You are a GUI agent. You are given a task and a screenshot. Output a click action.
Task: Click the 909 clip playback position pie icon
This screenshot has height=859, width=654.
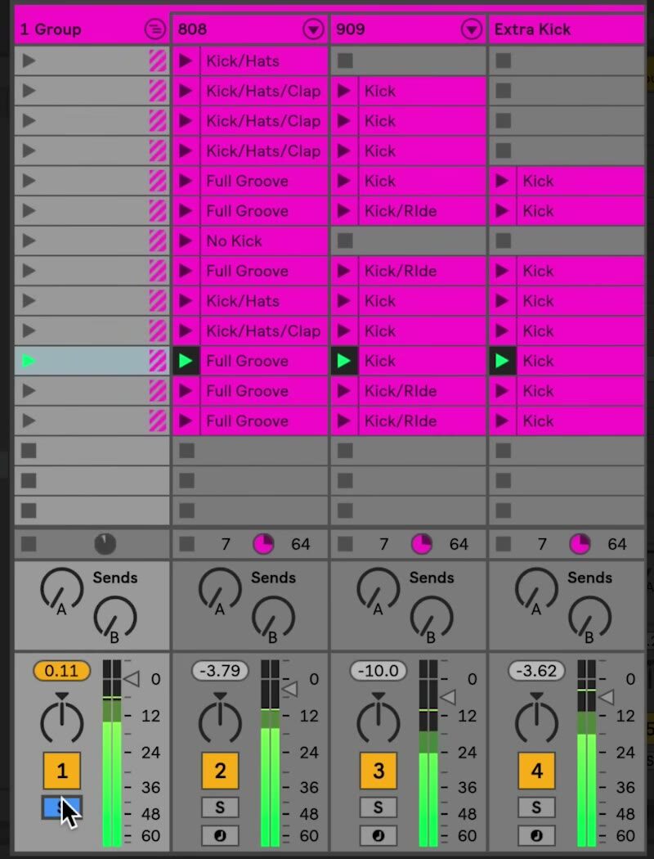[x=421, y=545]
